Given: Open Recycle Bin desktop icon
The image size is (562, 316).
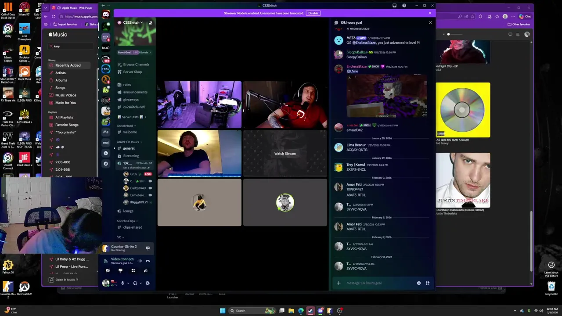Looking at the screenshot, I should tap(551, 288).
